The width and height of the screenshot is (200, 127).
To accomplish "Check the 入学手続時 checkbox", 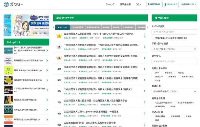I will point(168,116).
